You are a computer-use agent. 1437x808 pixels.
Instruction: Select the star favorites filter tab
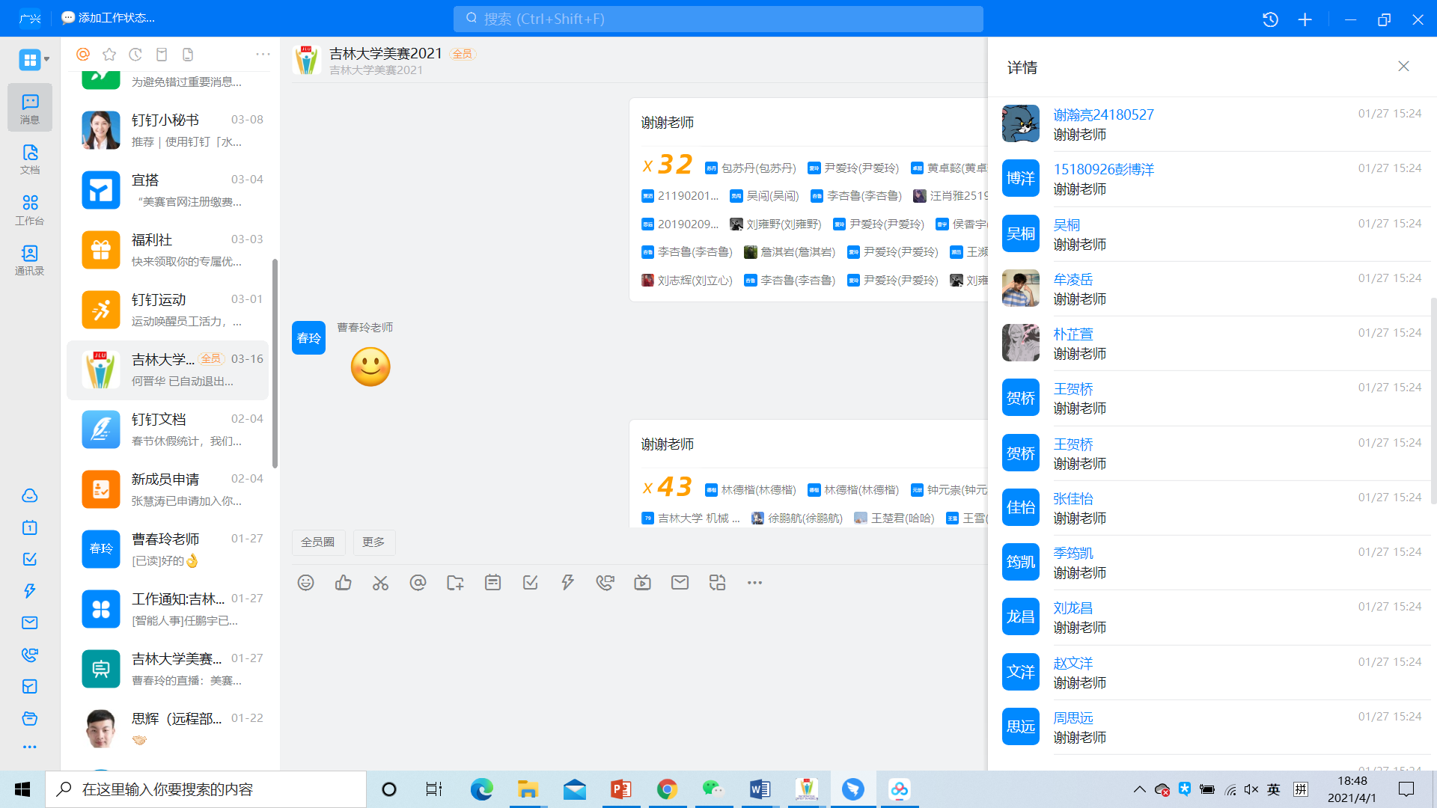(109, 55)
